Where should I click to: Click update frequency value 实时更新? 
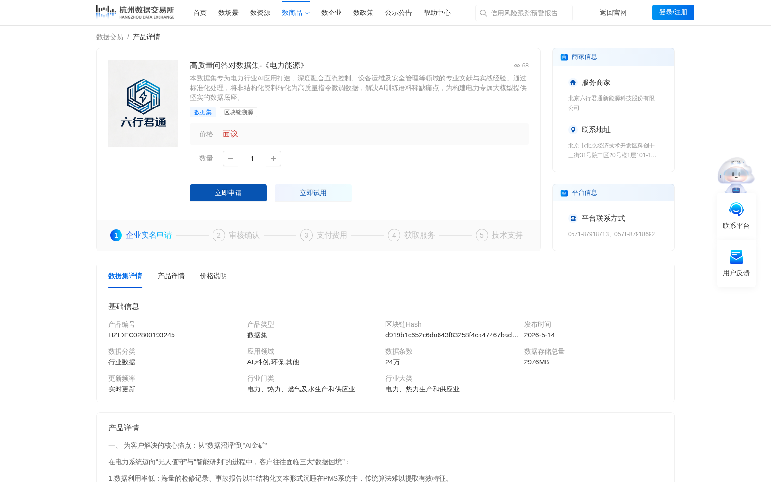click(122, 389)
